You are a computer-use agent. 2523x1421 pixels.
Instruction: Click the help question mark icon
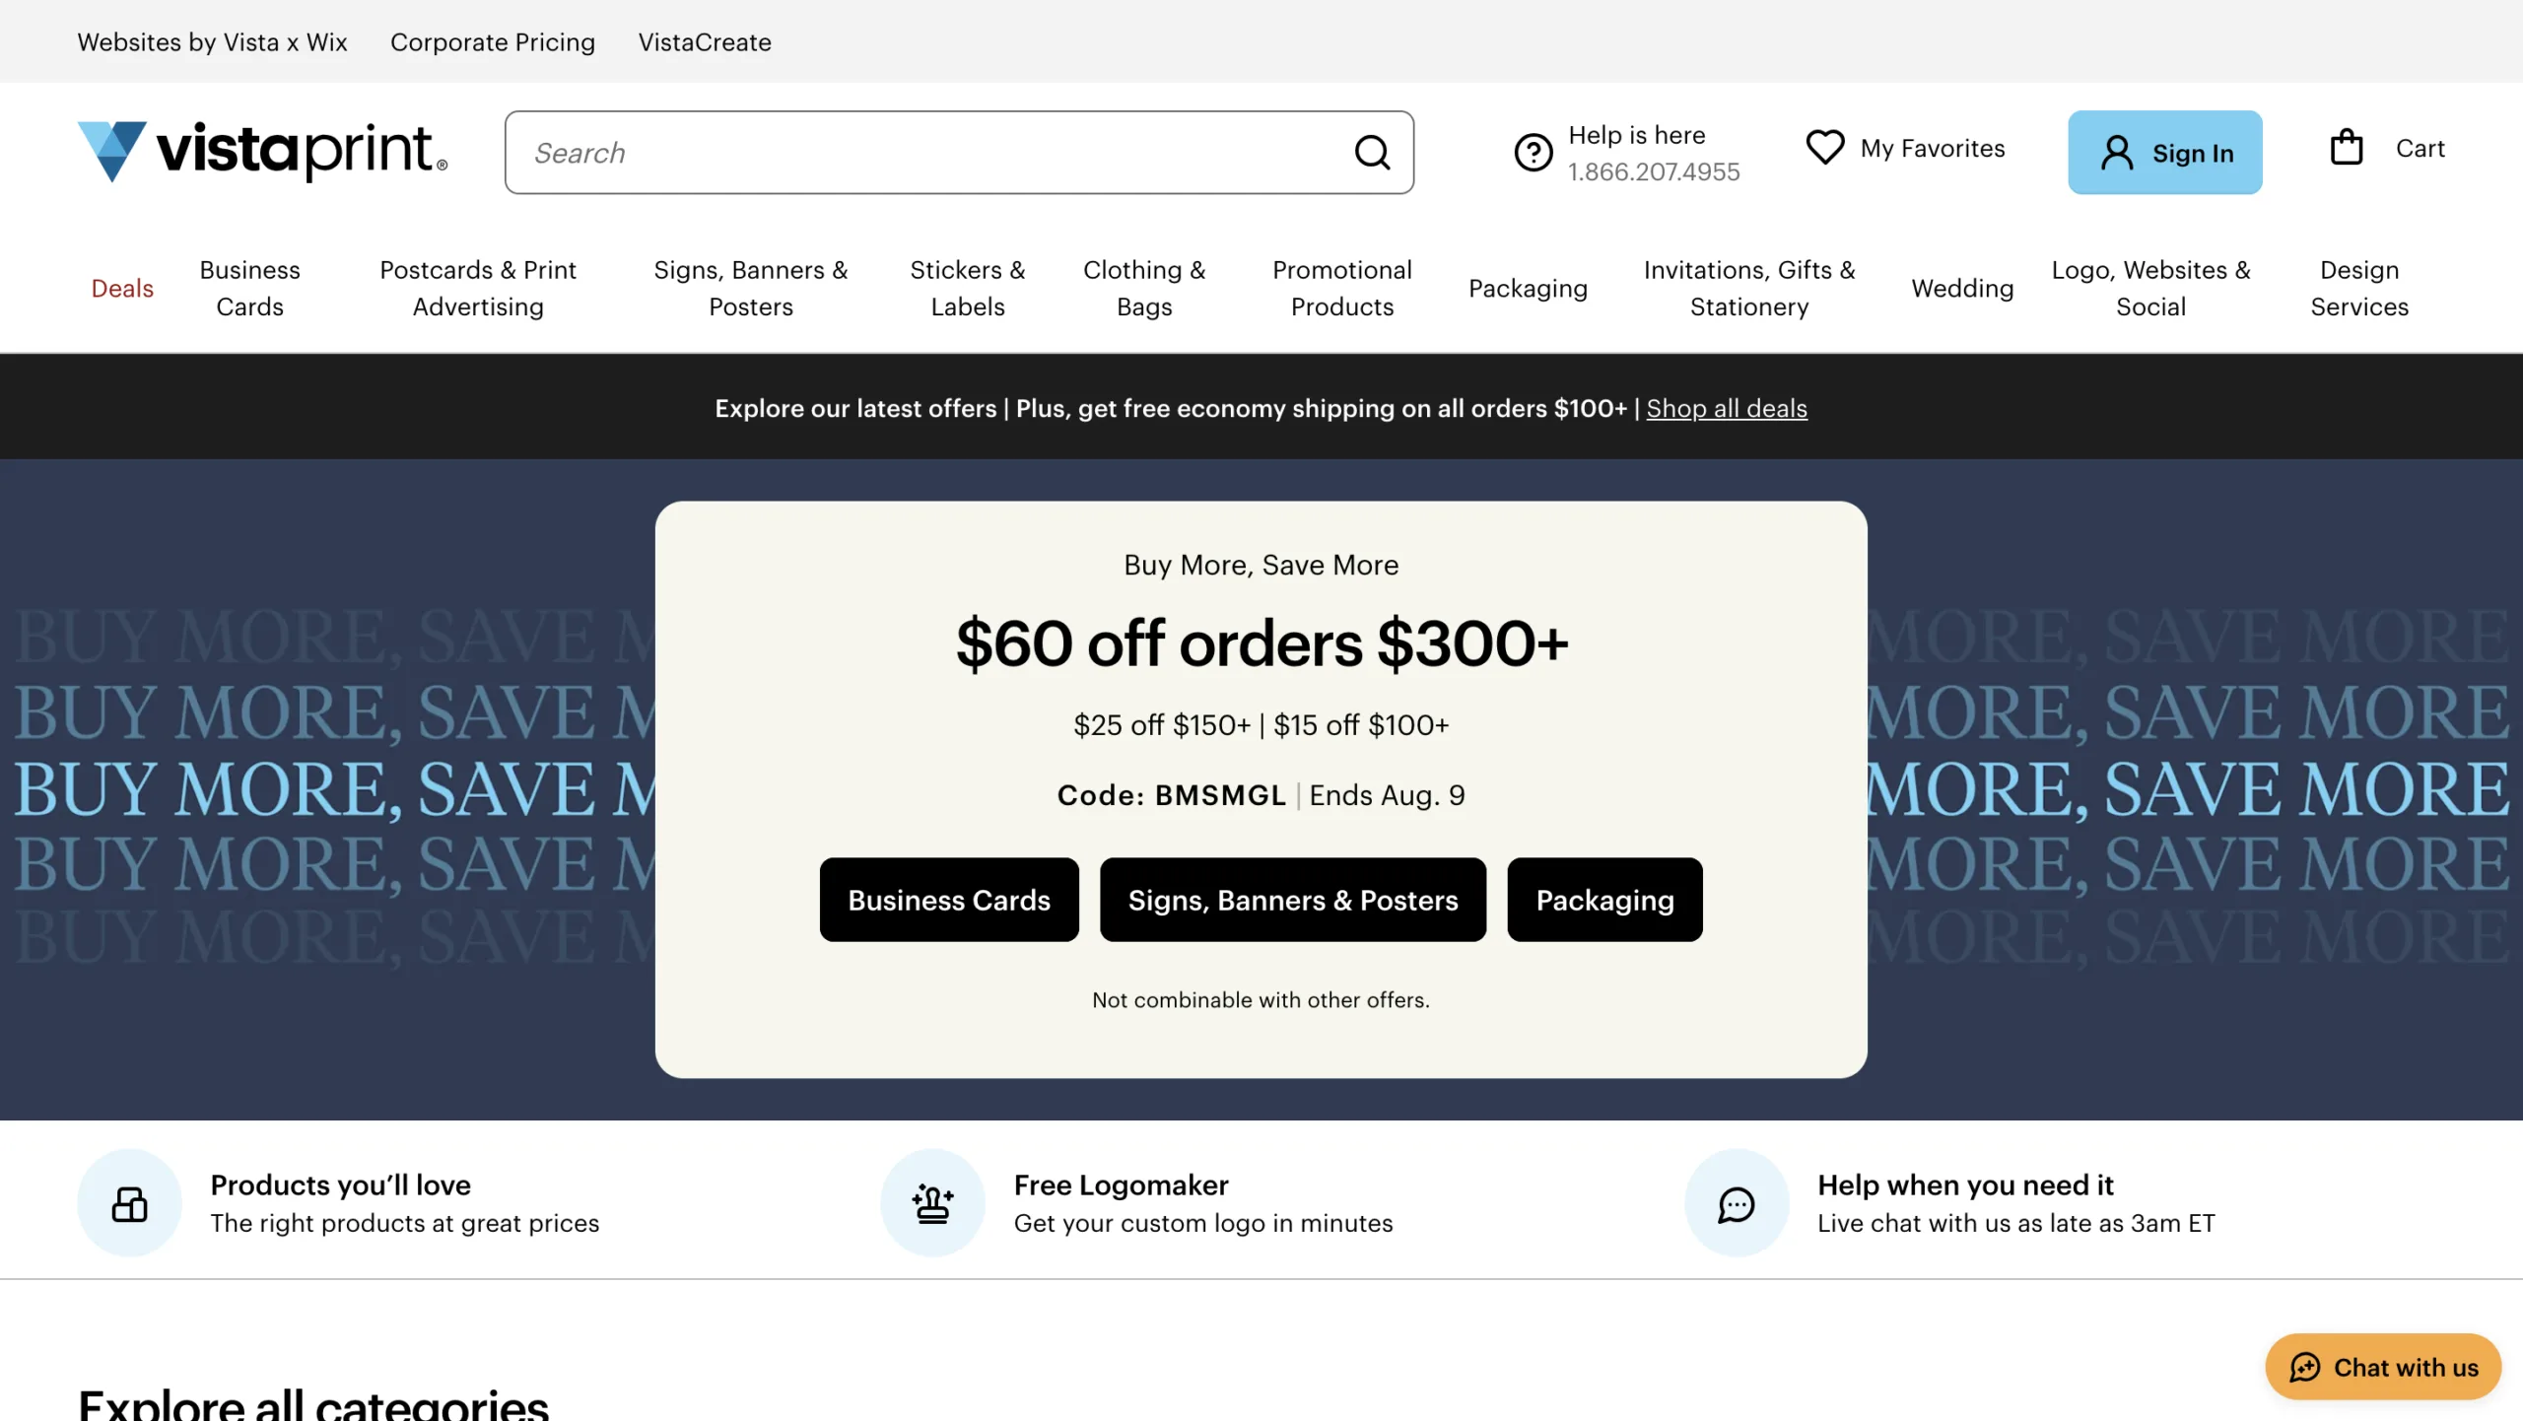tap(1534, 152)
